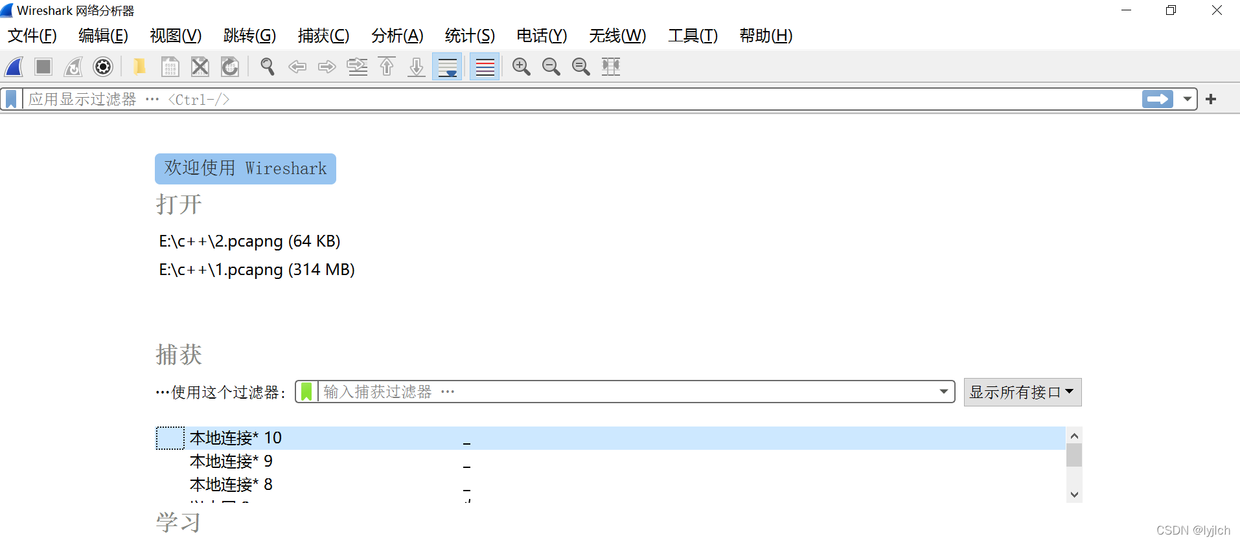
Task: Open recent file E:\c++\2.pcapng
Action: pos(249,241)
